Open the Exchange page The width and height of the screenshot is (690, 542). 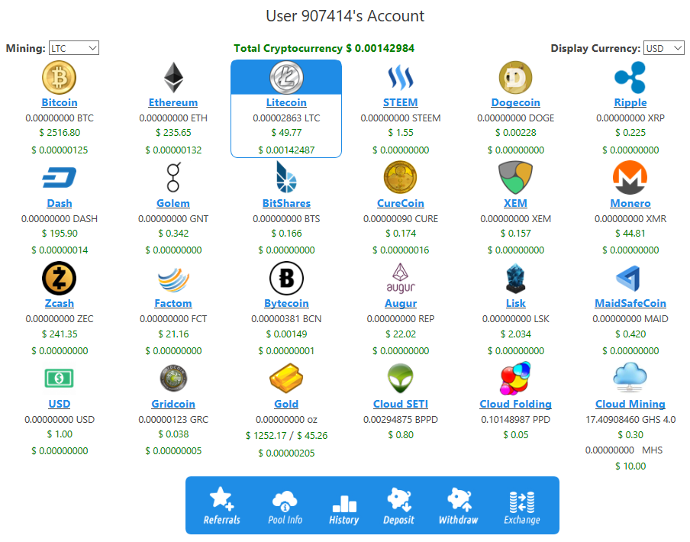coord(522,507)
